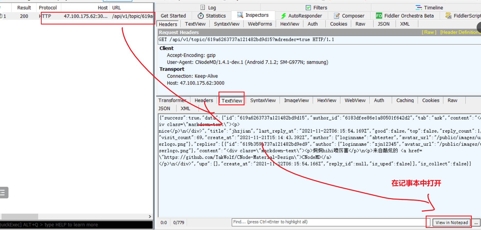Screen dimensions: 481x230
Task: Select the Connection: Keep-Alive header
Action: (192, 76)
